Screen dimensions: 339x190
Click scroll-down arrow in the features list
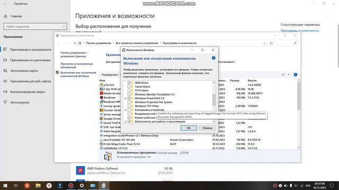[214, 121]
